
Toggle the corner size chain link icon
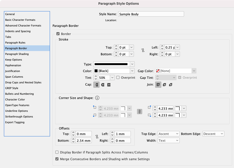[139, 112]
